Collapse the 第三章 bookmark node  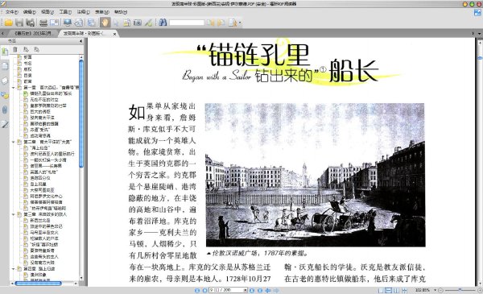pyautogui.click(x=13, y=214)
